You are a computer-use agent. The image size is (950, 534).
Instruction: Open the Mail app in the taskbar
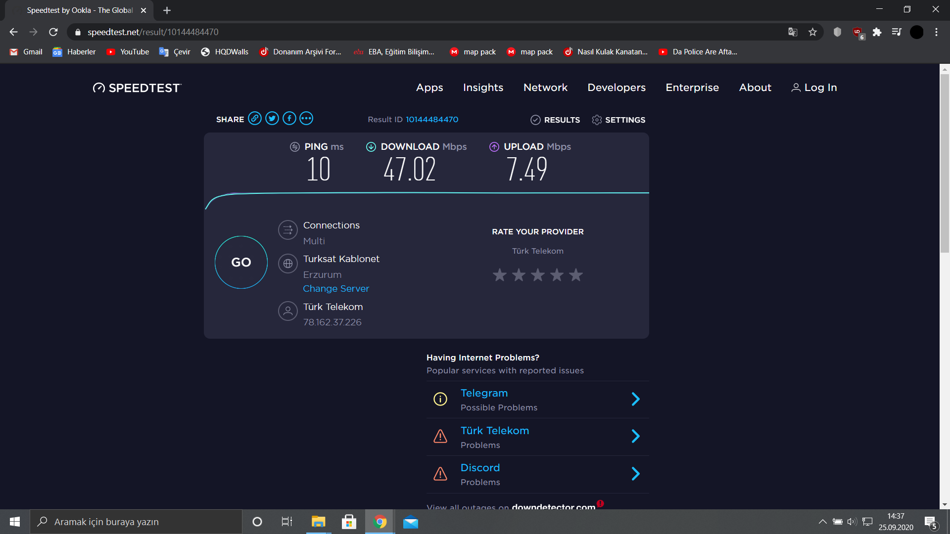[x=411, y=522]
